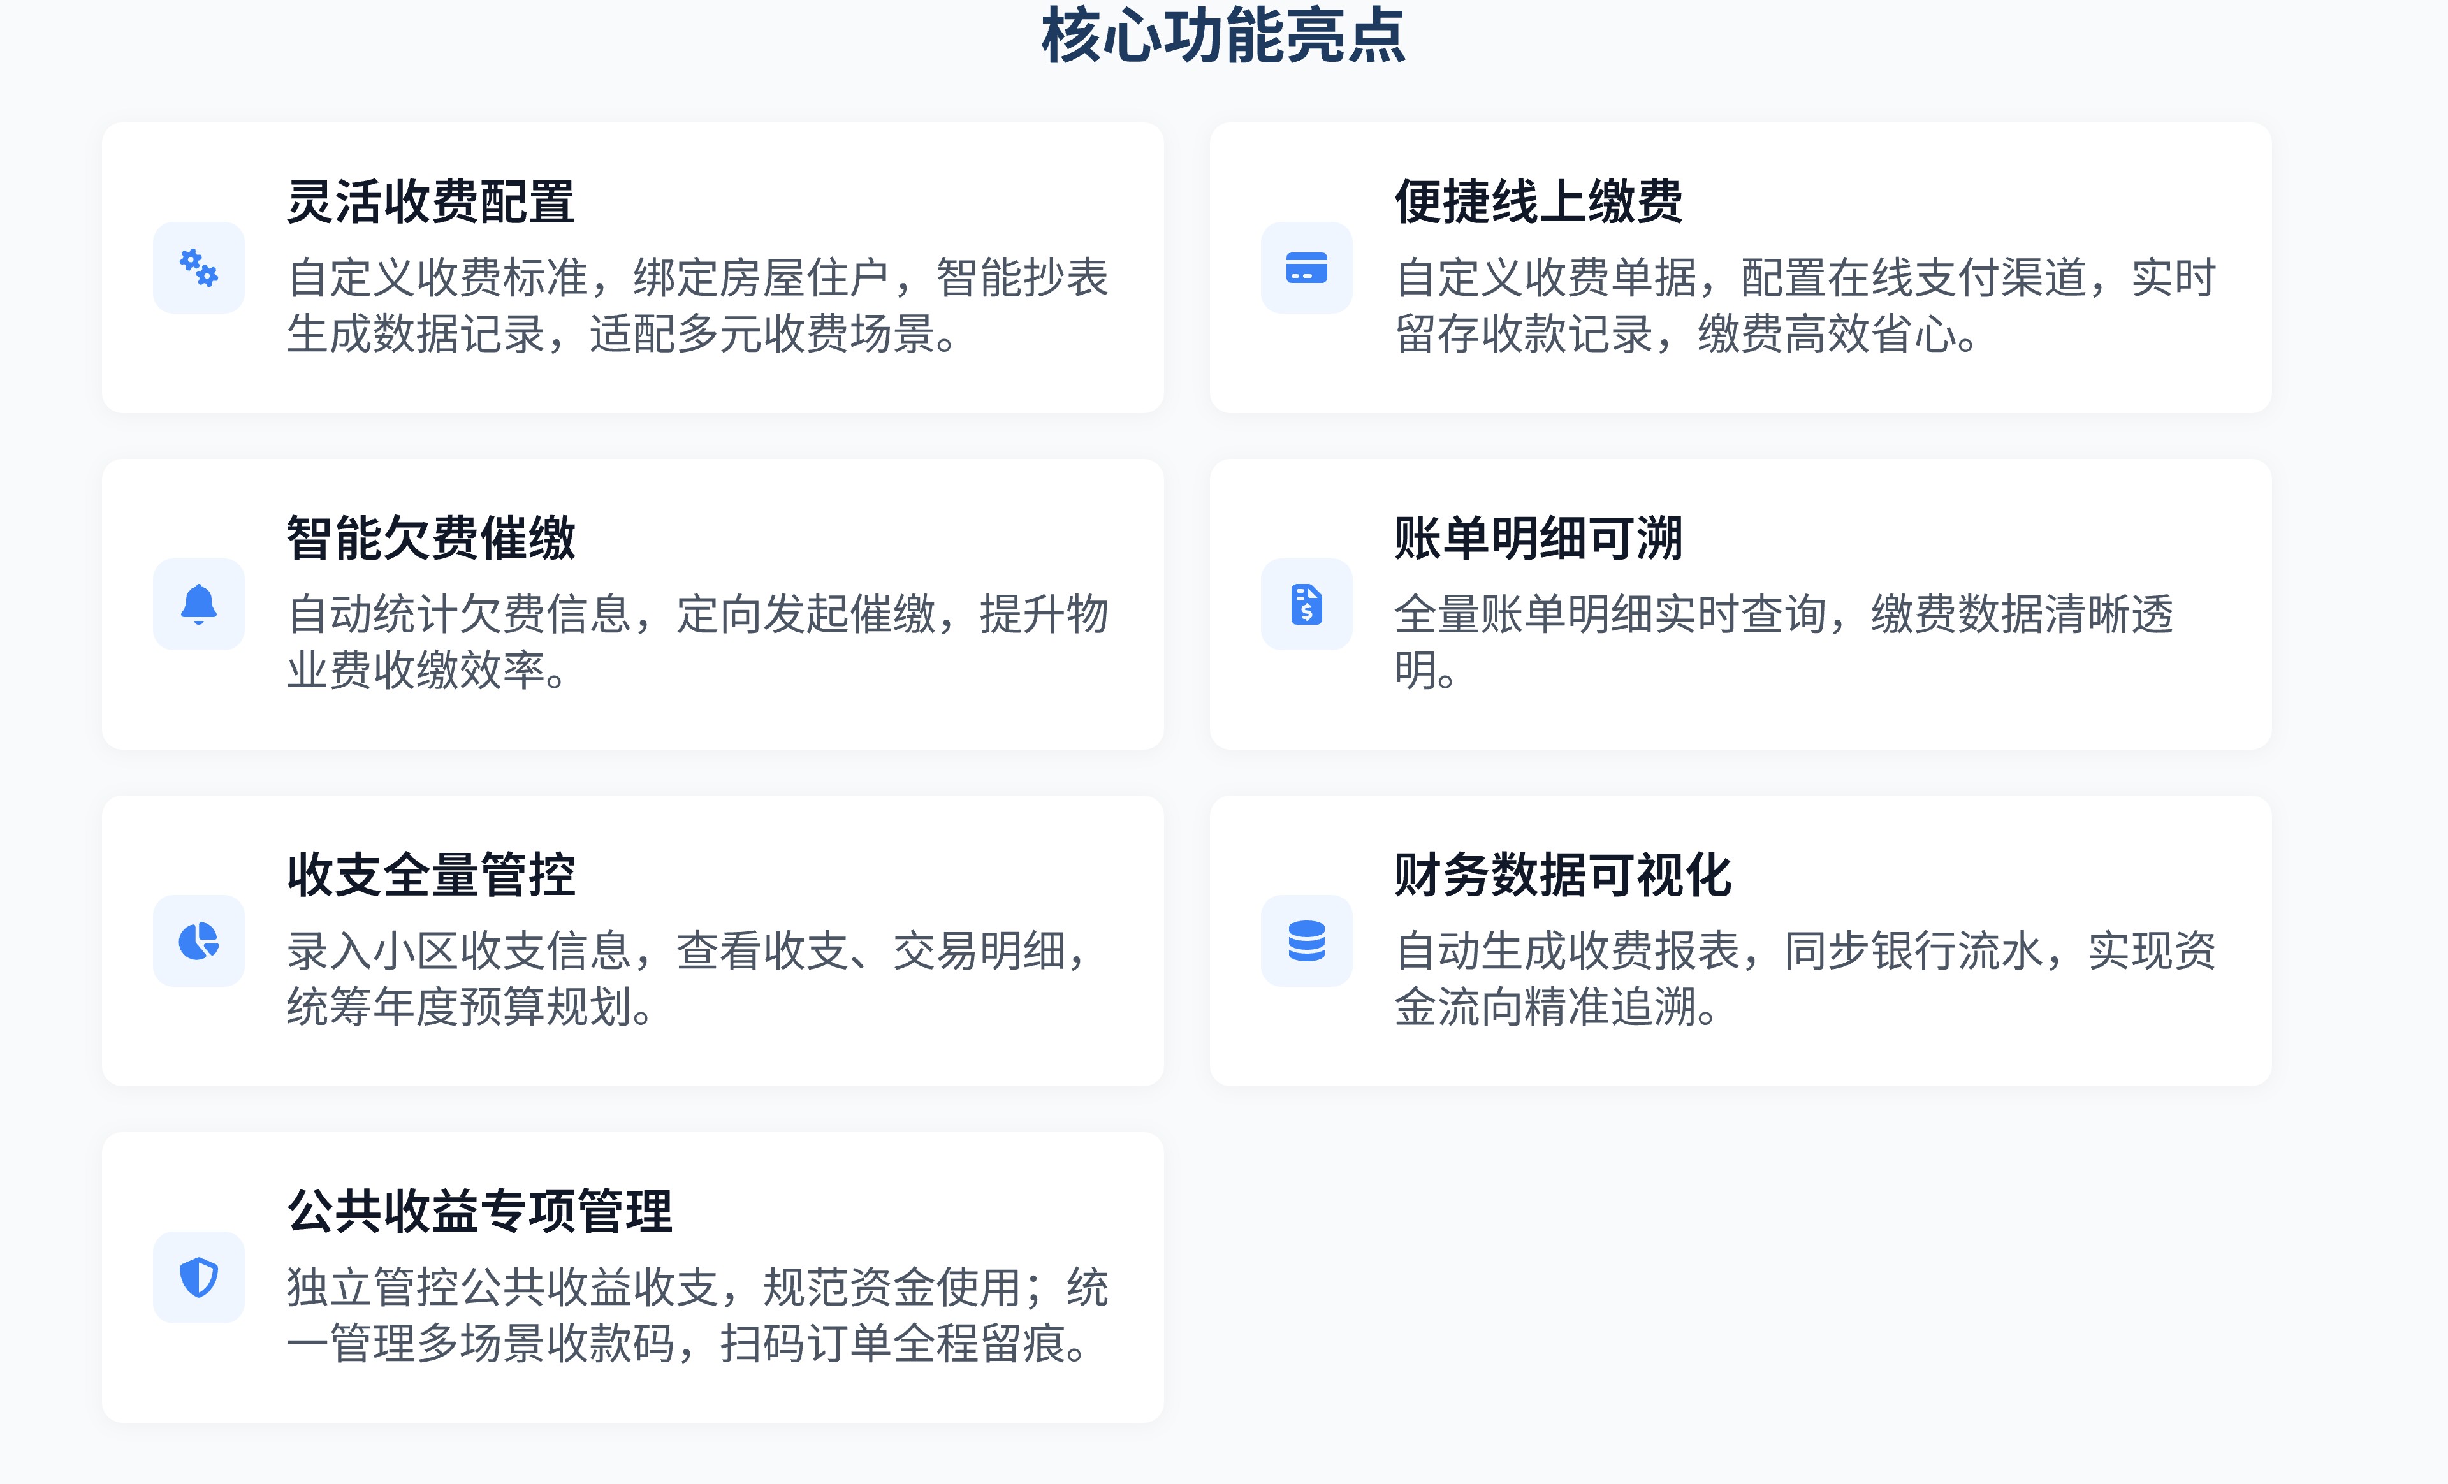Click the invoice document icon for 账单明细可溯

(1306, 604)
